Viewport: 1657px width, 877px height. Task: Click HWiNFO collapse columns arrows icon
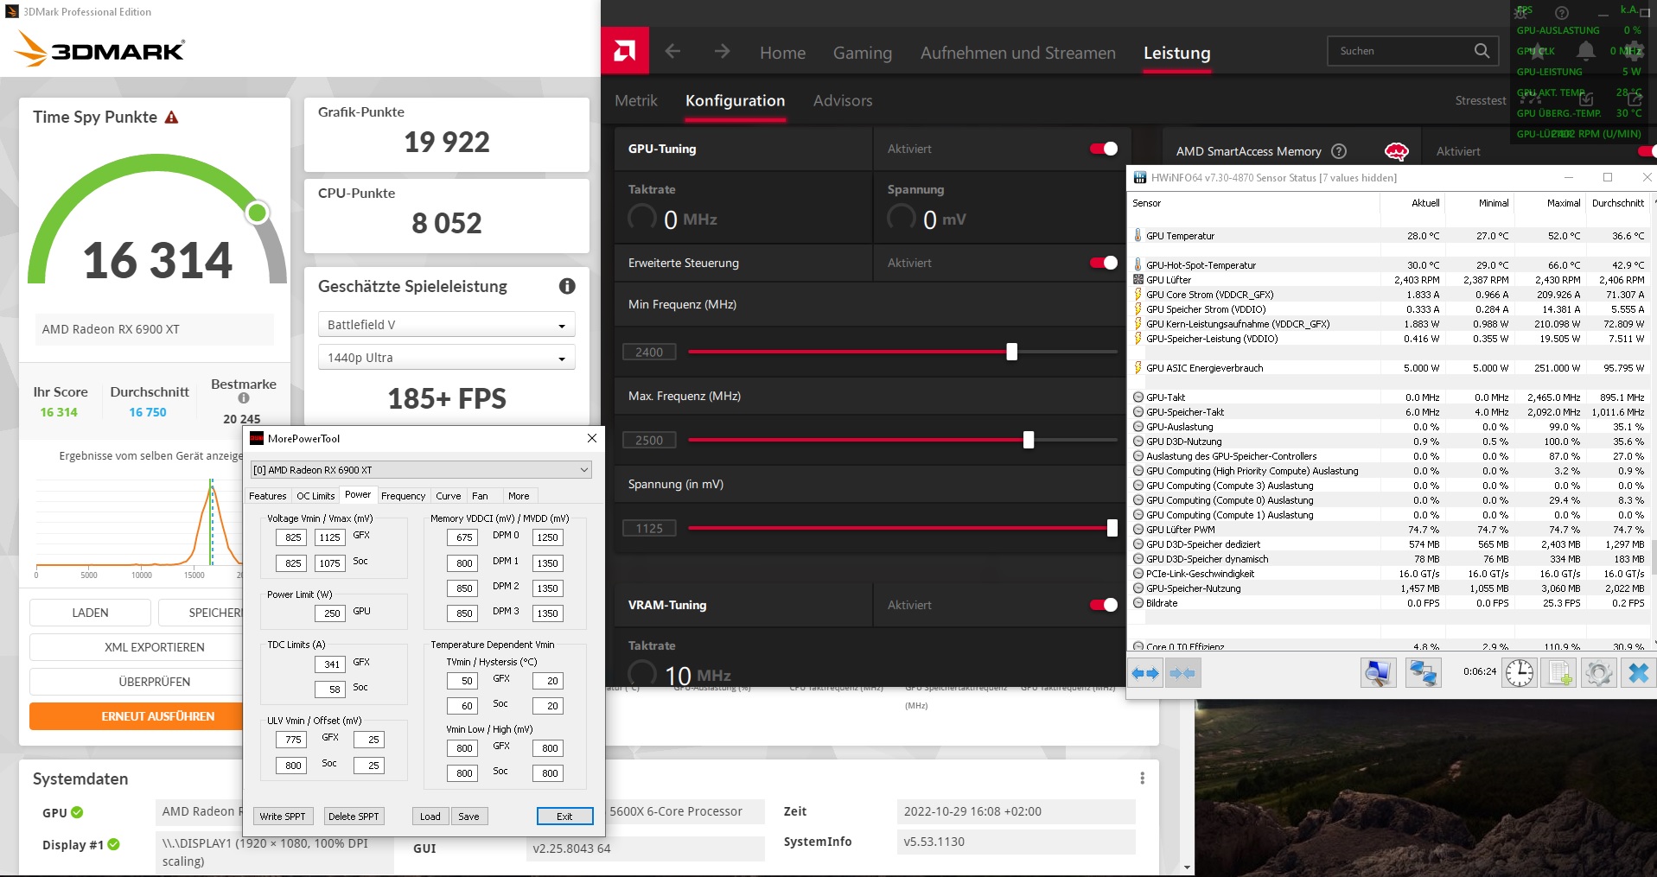point(1182,673)
